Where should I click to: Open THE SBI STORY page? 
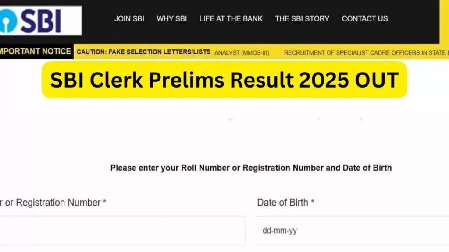tap(302, 19)
